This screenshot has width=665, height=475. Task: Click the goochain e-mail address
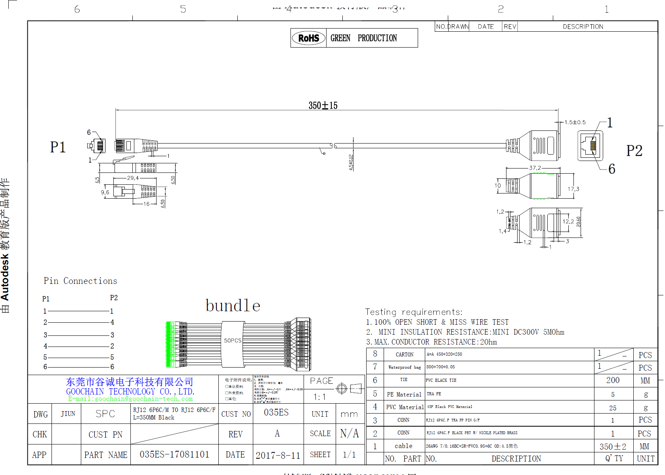130,399
